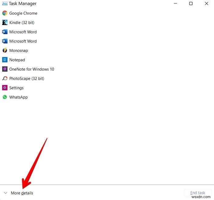Click the first Microsoft Word icon
The image size is (214, 200).
click(x=5, y=32)
